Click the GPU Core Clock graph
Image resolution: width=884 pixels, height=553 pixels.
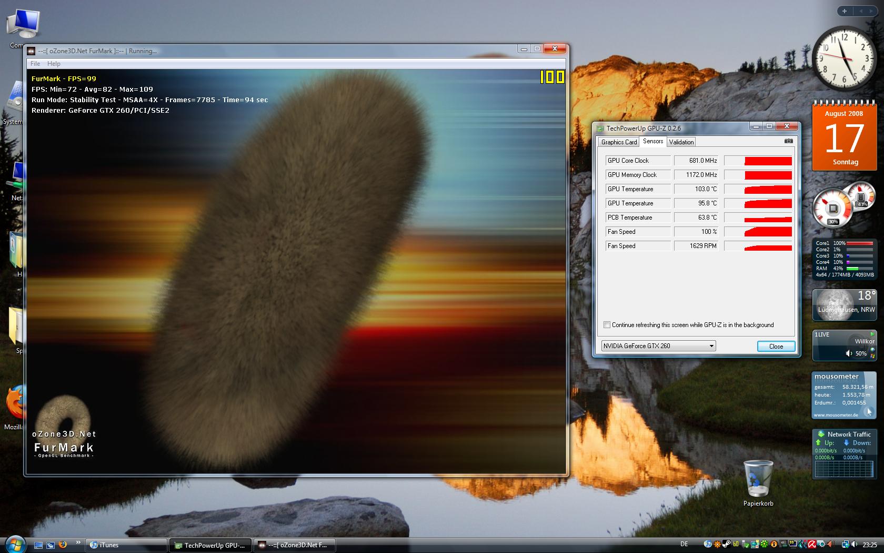758,161
